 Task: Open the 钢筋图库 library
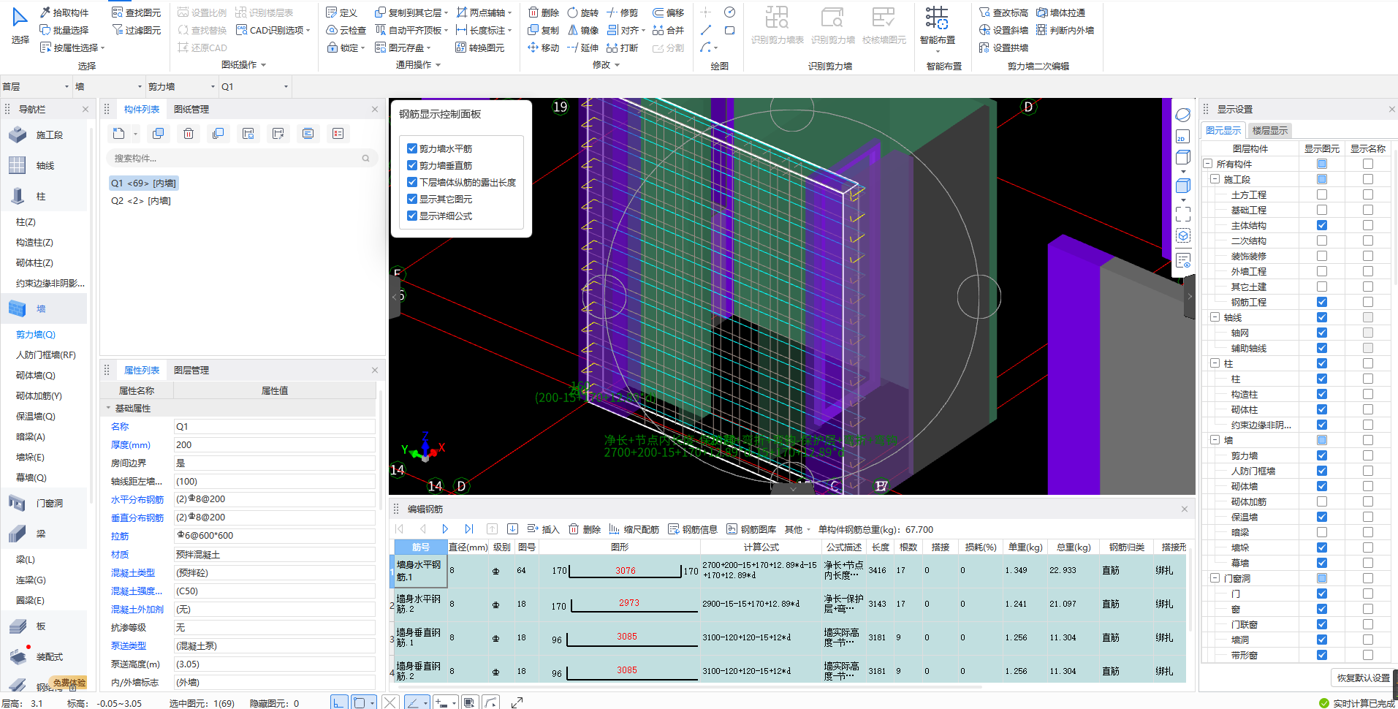point(751,529)
